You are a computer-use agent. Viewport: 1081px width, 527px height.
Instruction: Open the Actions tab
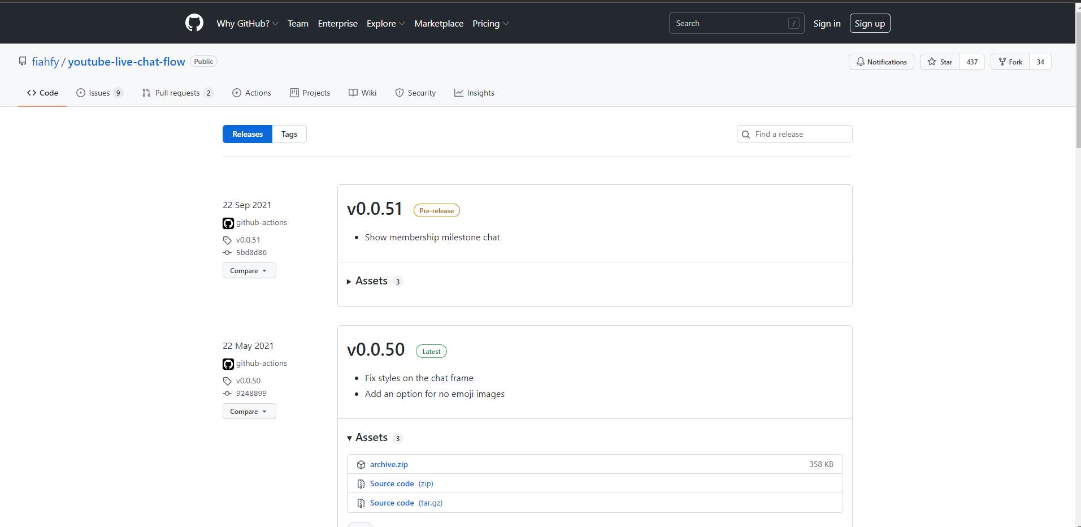(251, 93)
